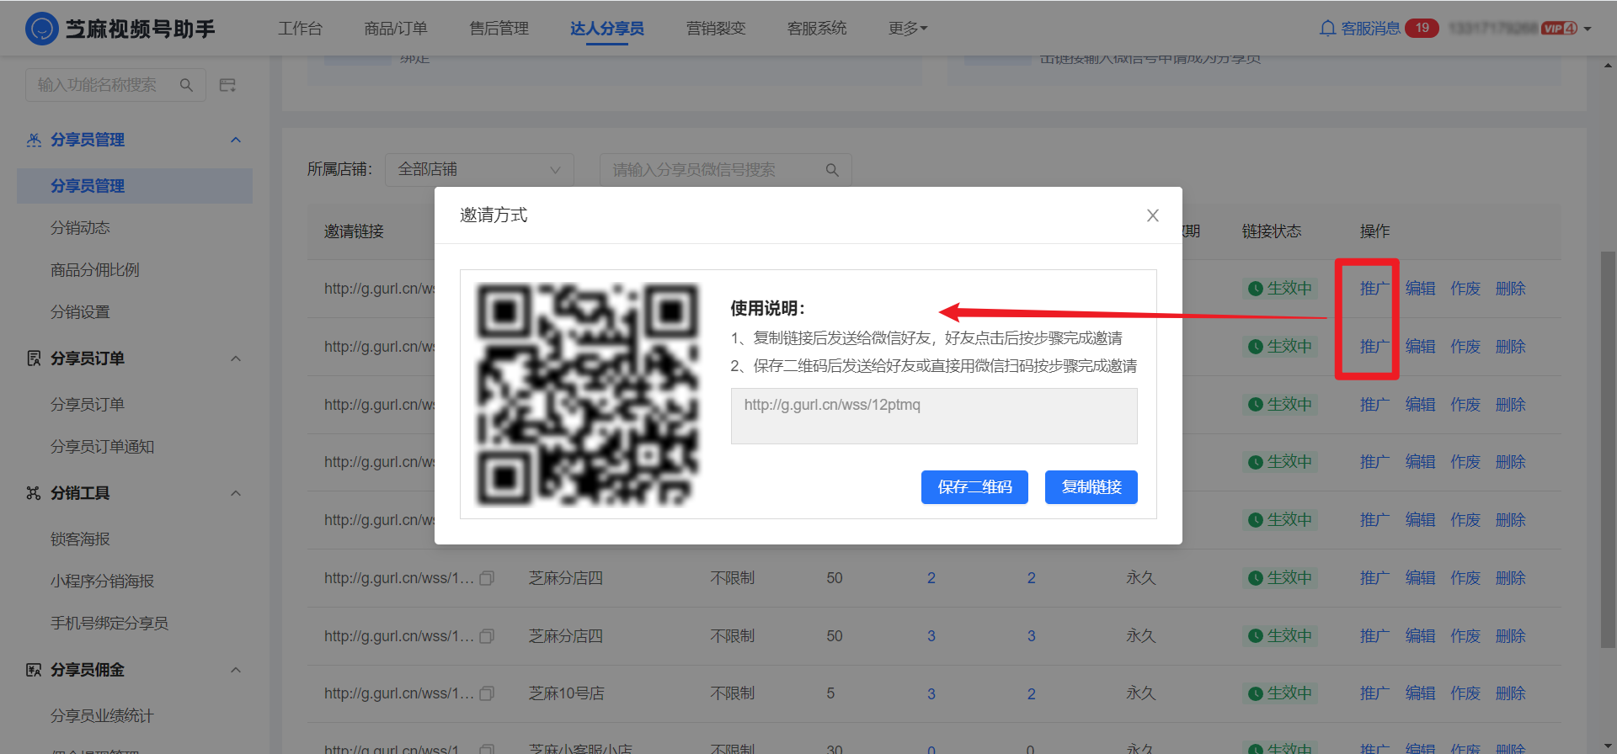Select 分享员管理 sidebar item
1617x754 pixels.
(x=135, y=186)
